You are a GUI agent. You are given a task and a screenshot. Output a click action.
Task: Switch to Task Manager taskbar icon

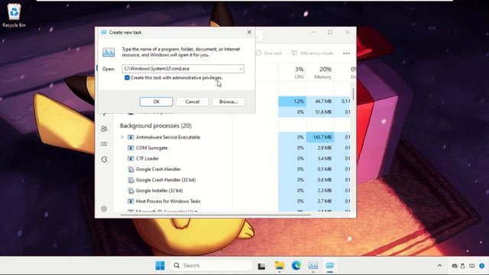click(x=313, y=265)
